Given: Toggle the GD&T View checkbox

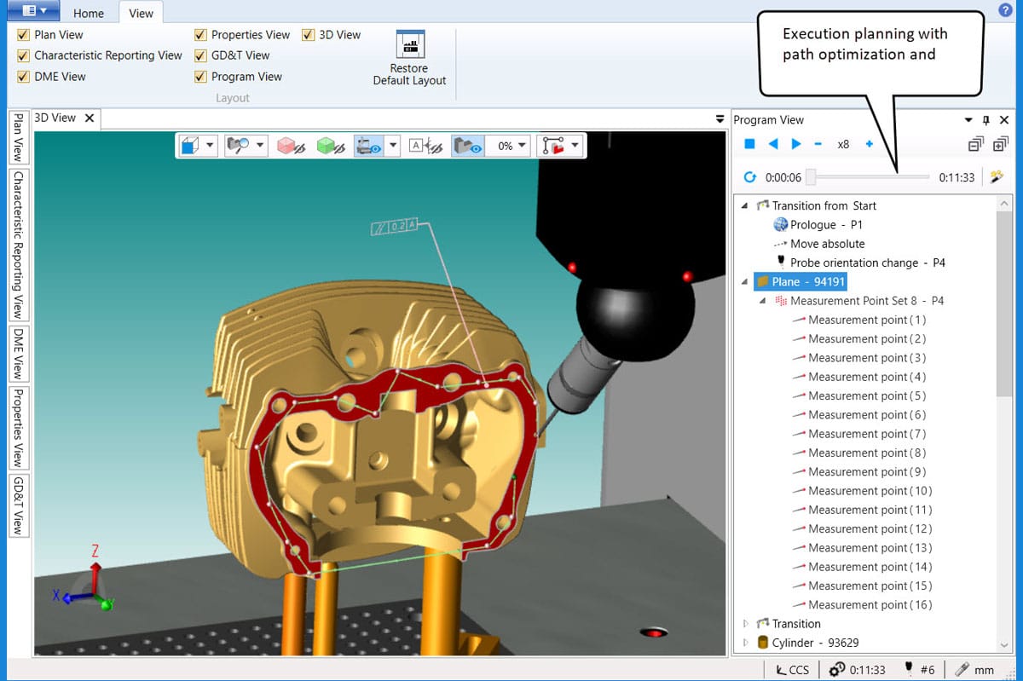Looking at the screenshot, I should pyautogui.click(x=201, y=55).
